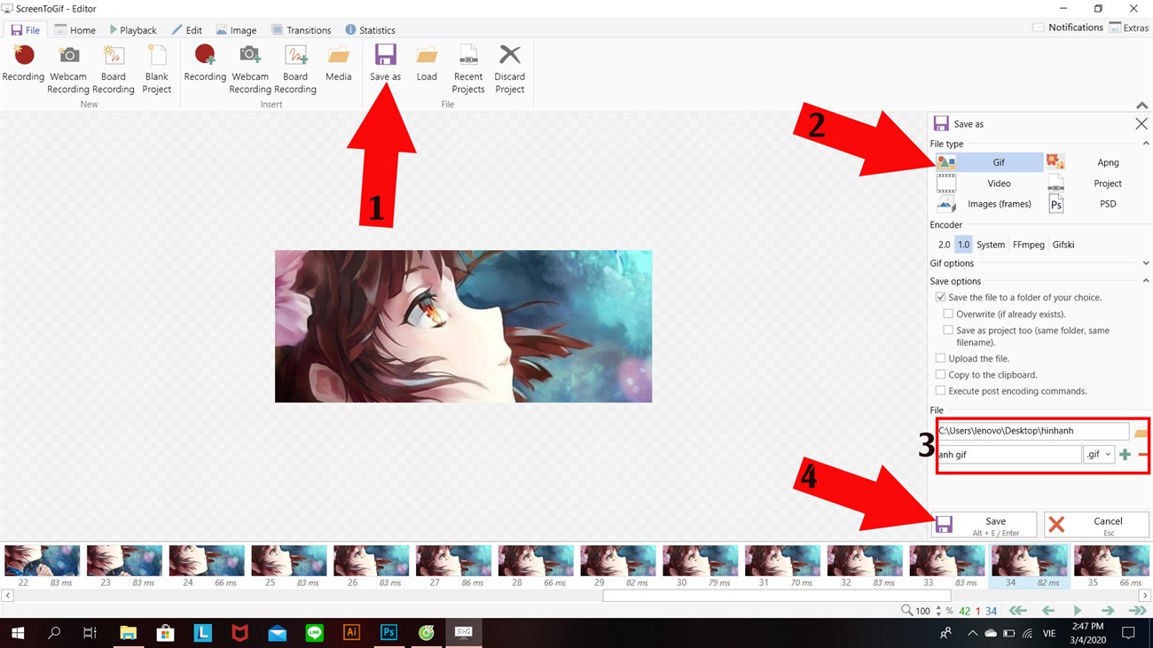Click the Save button

pos(984,525)
